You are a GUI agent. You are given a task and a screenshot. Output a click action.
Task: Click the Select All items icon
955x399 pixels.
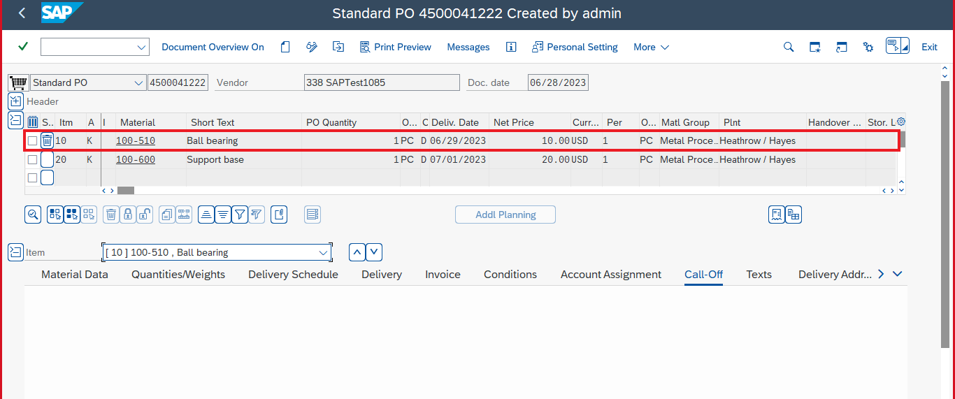tap(55, 215)
